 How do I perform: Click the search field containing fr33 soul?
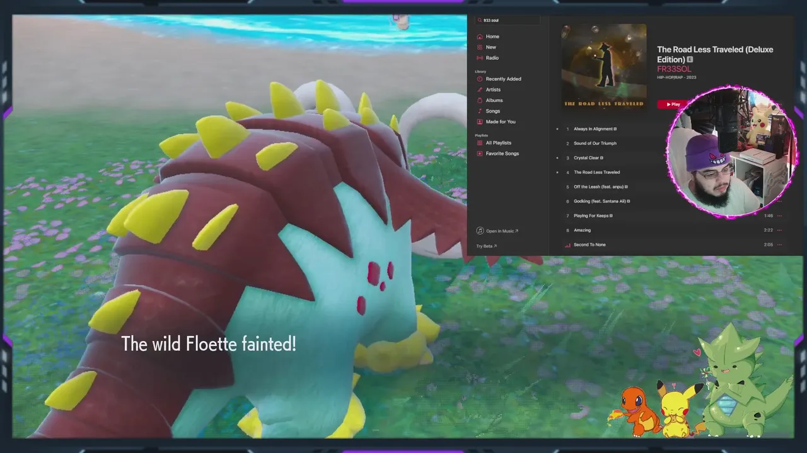(x=508, y=20)
